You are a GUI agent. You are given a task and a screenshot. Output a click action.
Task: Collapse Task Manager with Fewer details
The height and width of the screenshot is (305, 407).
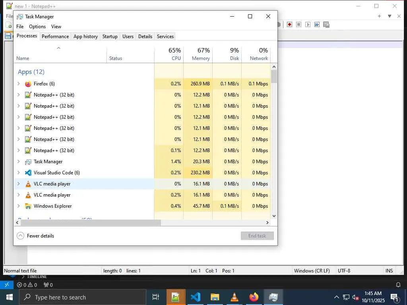pos(35,236)
